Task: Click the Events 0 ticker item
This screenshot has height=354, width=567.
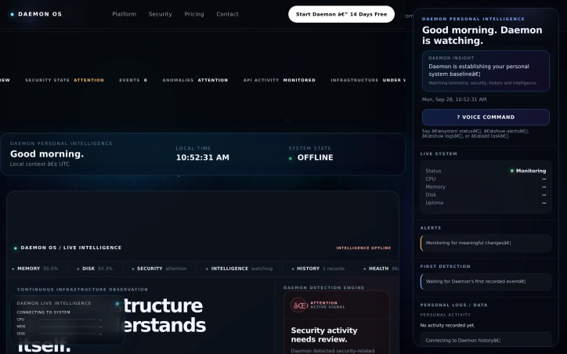Action: tap(133, 80)
